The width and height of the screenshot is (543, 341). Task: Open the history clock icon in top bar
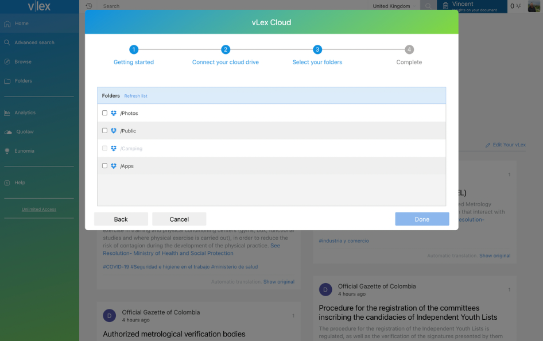click(x=89, y=6)
